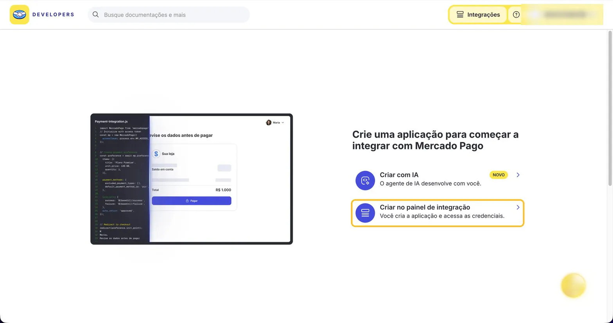Click 'Você cria a aplicação e acessa as credenciais.'
The width and height of the screenshot is (613, 323).
[x=442, y=216]
